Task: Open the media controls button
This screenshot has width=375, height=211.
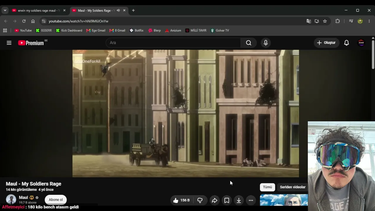Action: pos(351,21)
